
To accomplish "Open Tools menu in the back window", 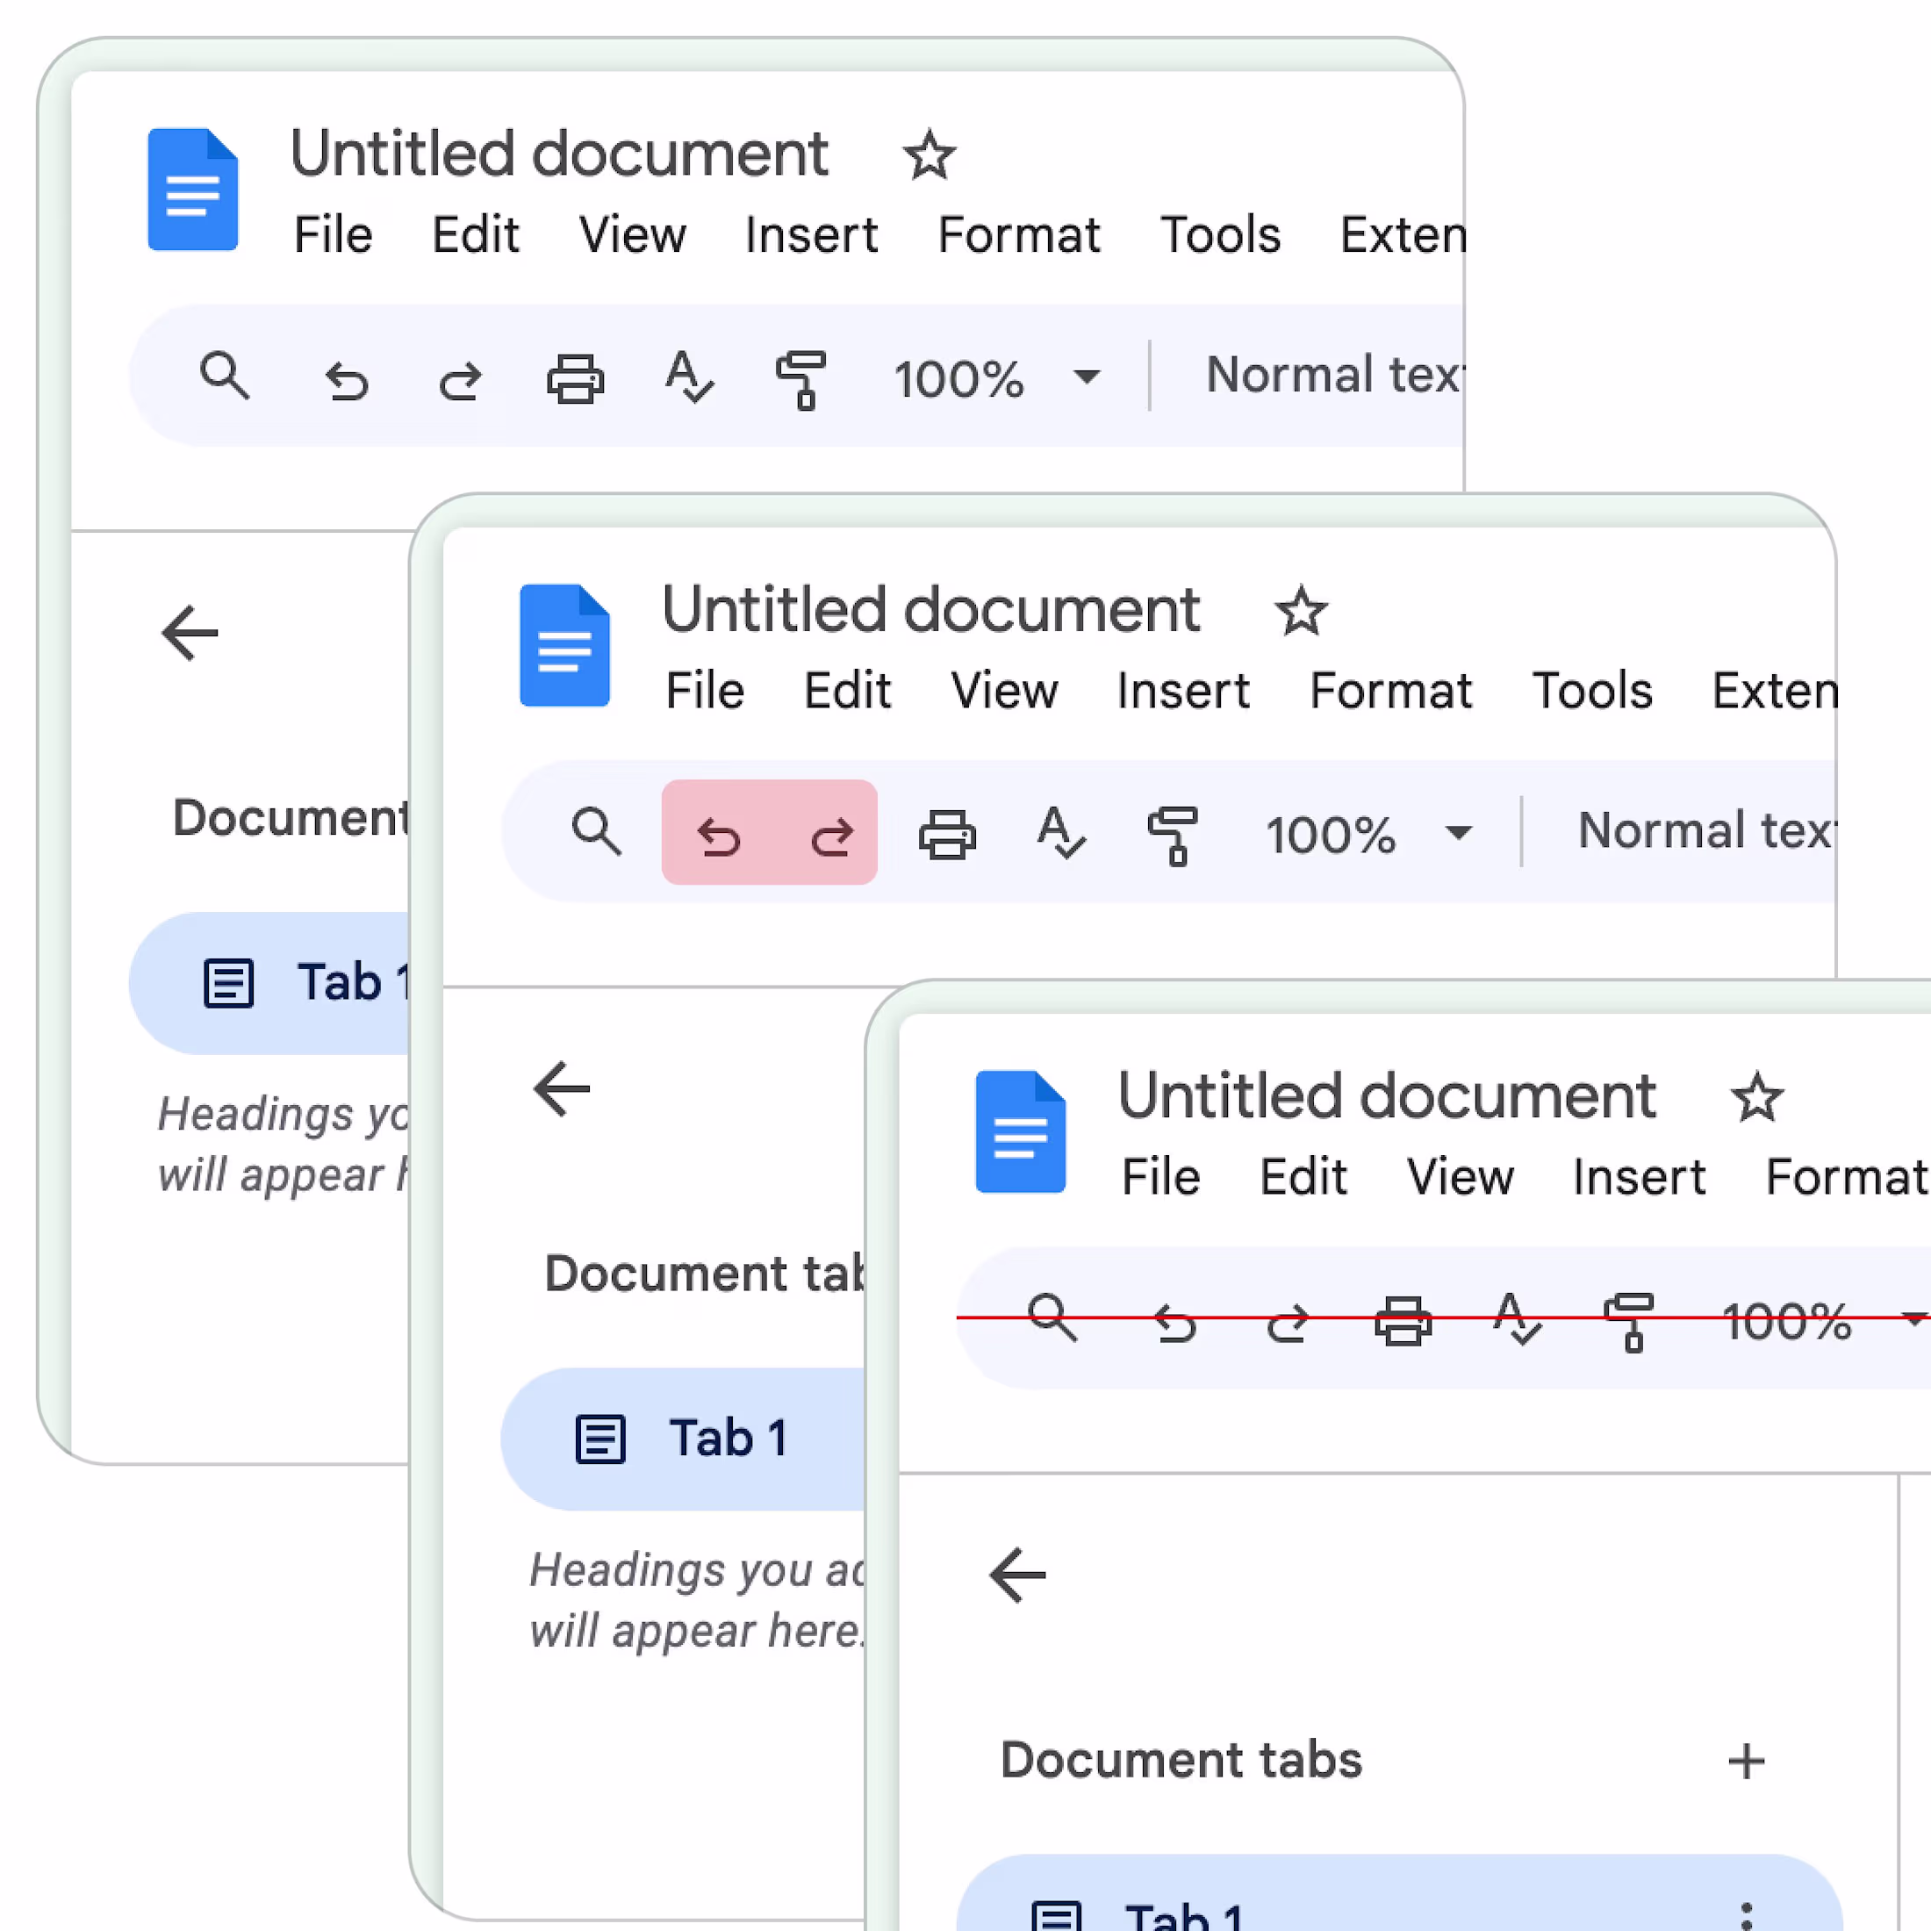I will [x=1220, y=236].
